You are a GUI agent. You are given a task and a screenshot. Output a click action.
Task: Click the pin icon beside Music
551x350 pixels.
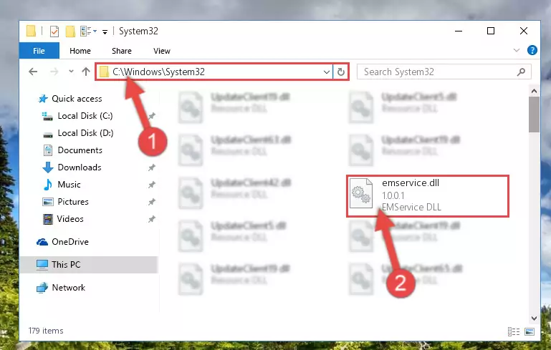pos(151,185)
